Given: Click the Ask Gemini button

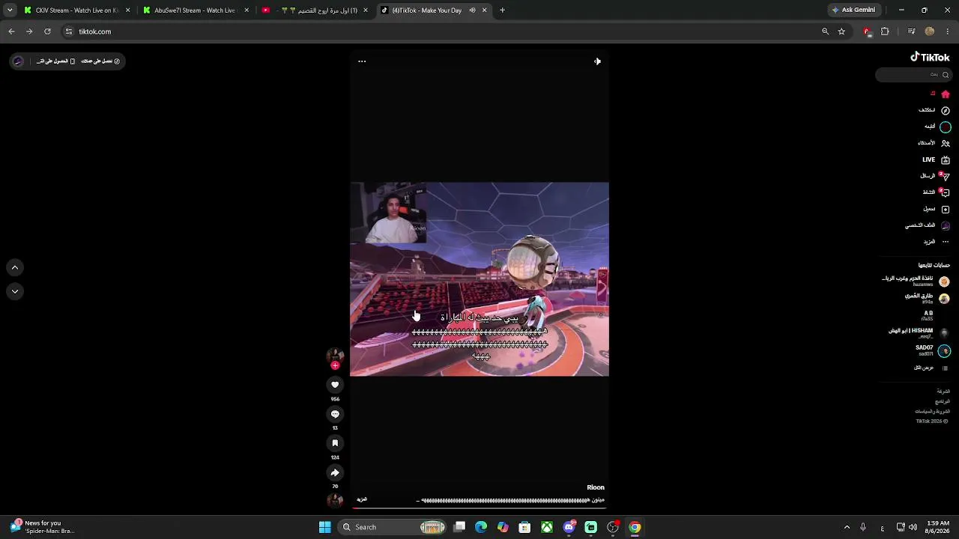Looking at the screenshot, I should point(853,10).
